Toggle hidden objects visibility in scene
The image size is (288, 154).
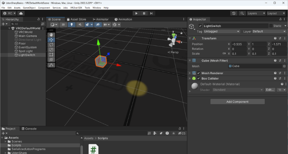tap(98, 24)
